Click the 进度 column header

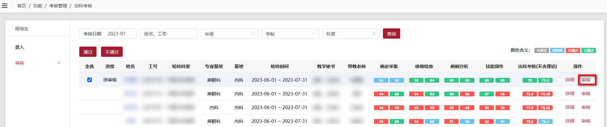110,66
